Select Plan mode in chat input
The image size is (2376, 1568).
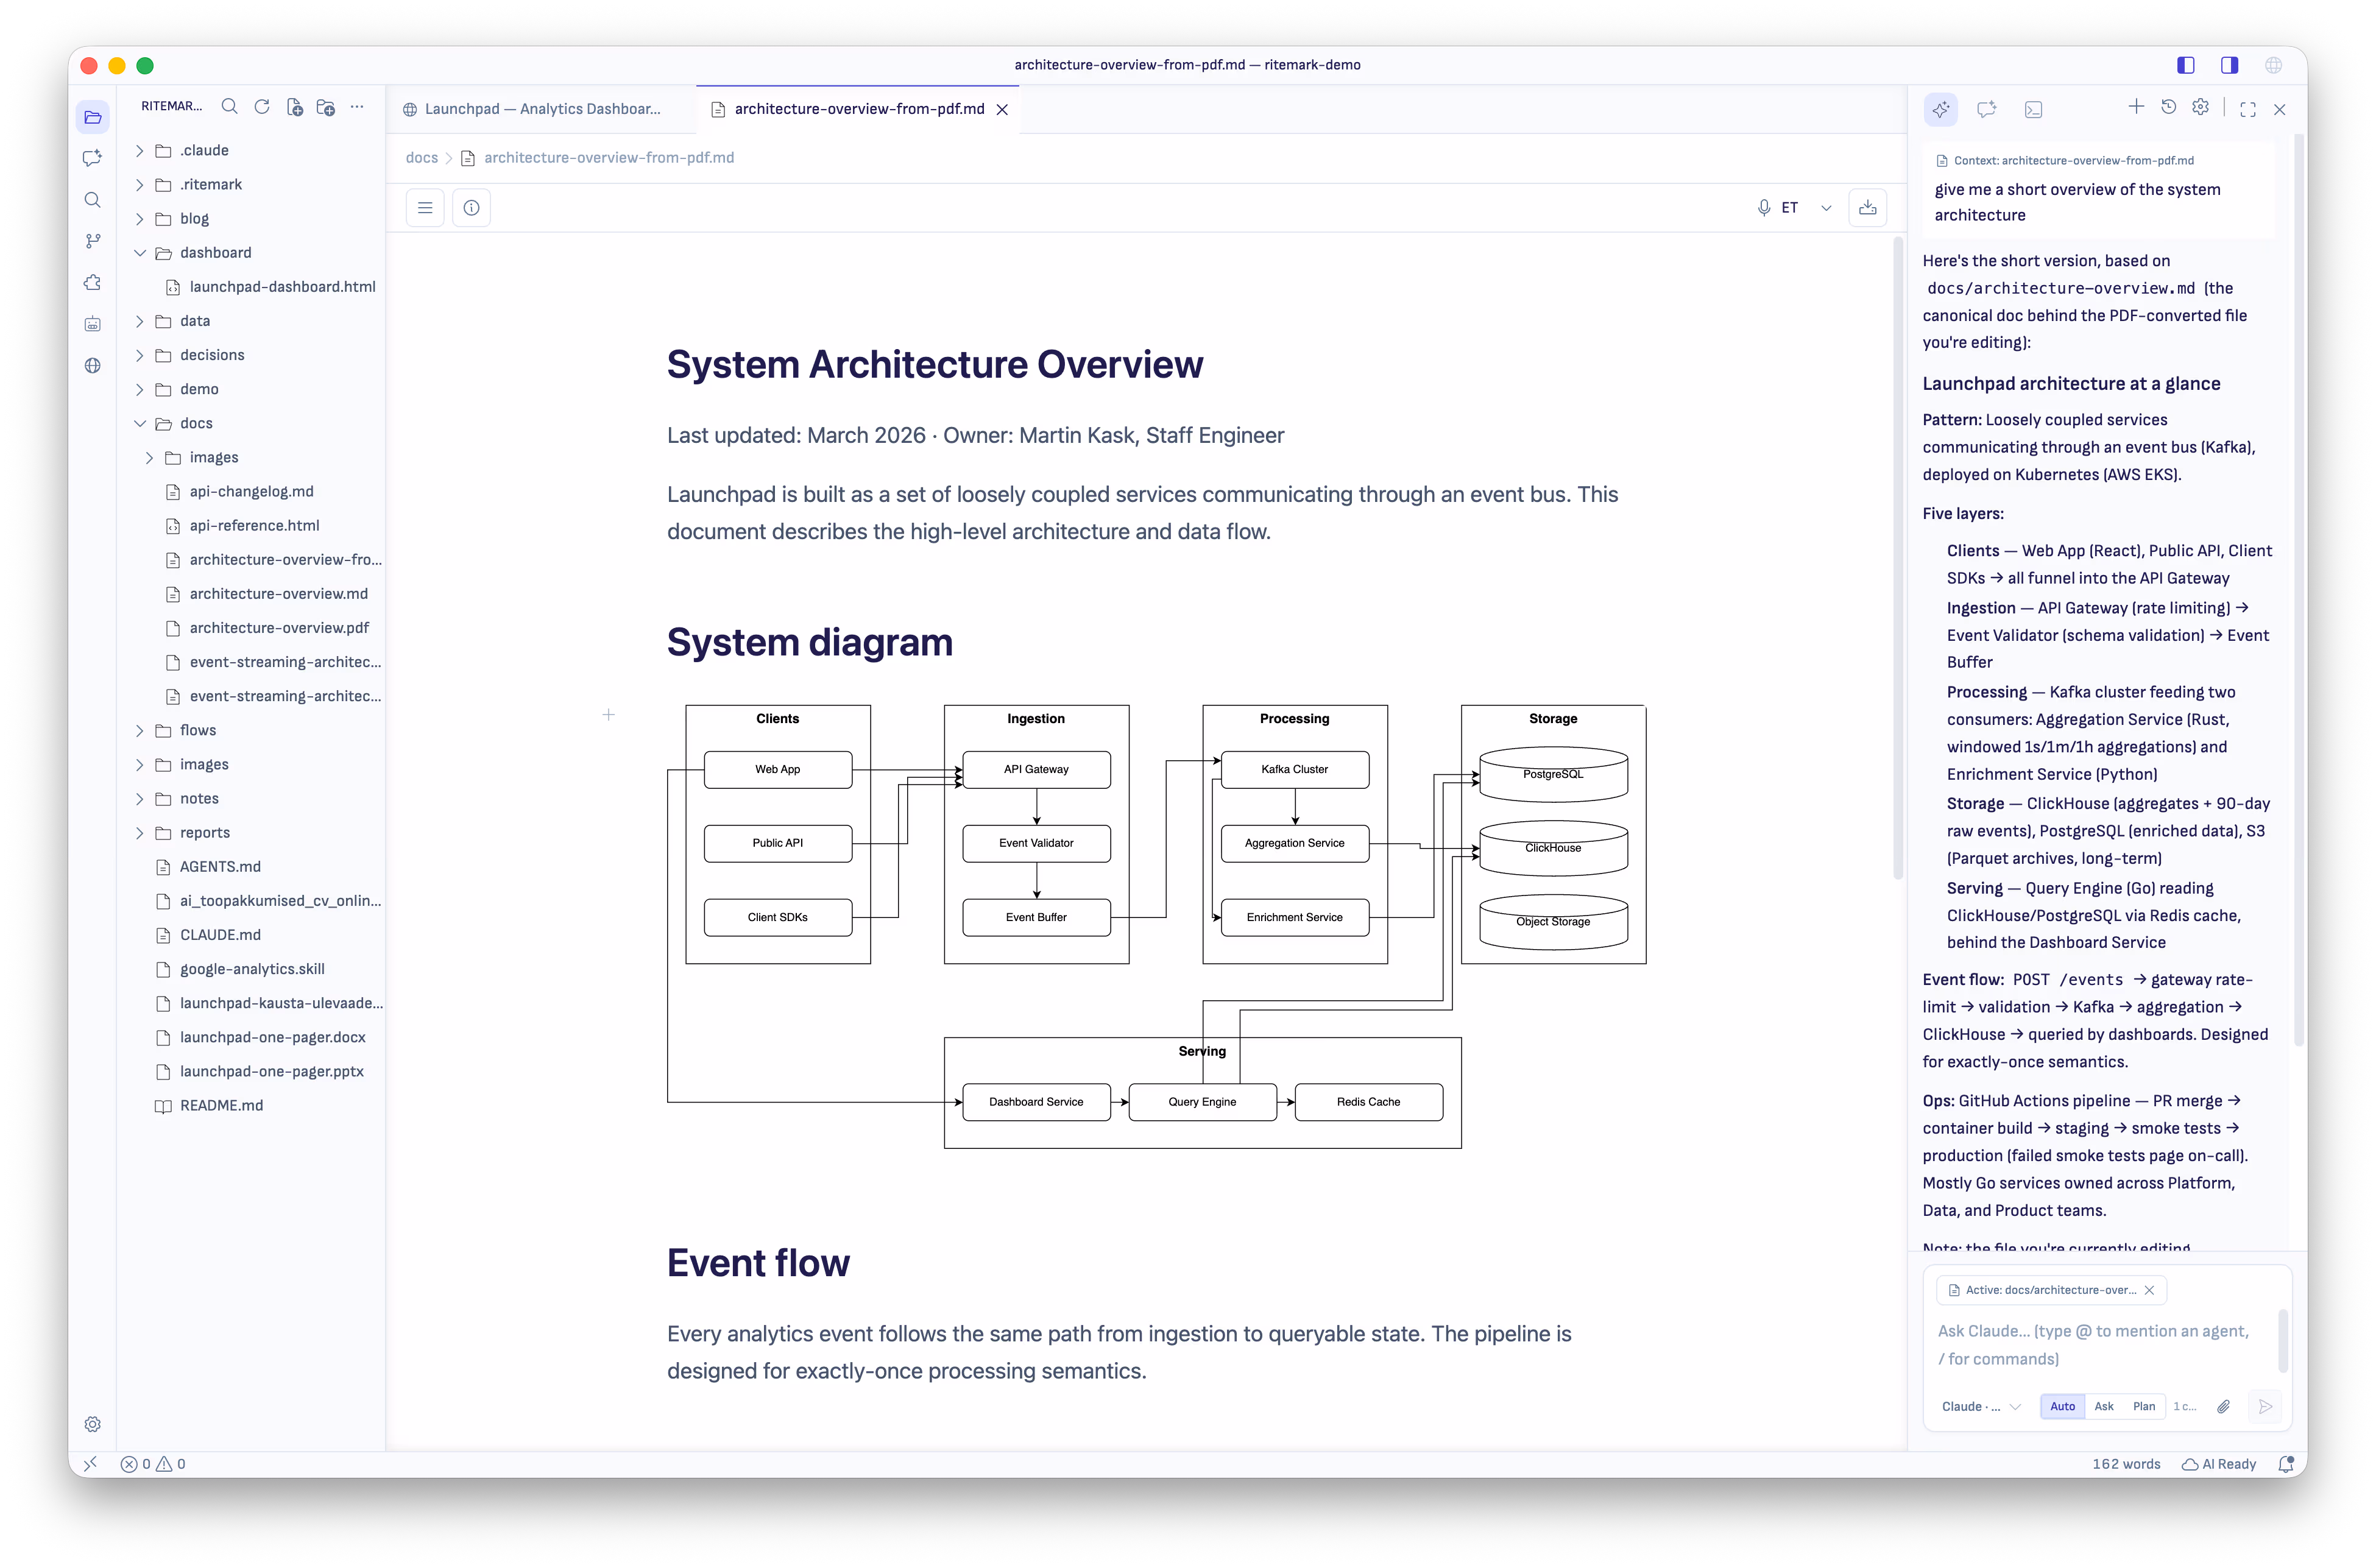coord(2144,1406)
